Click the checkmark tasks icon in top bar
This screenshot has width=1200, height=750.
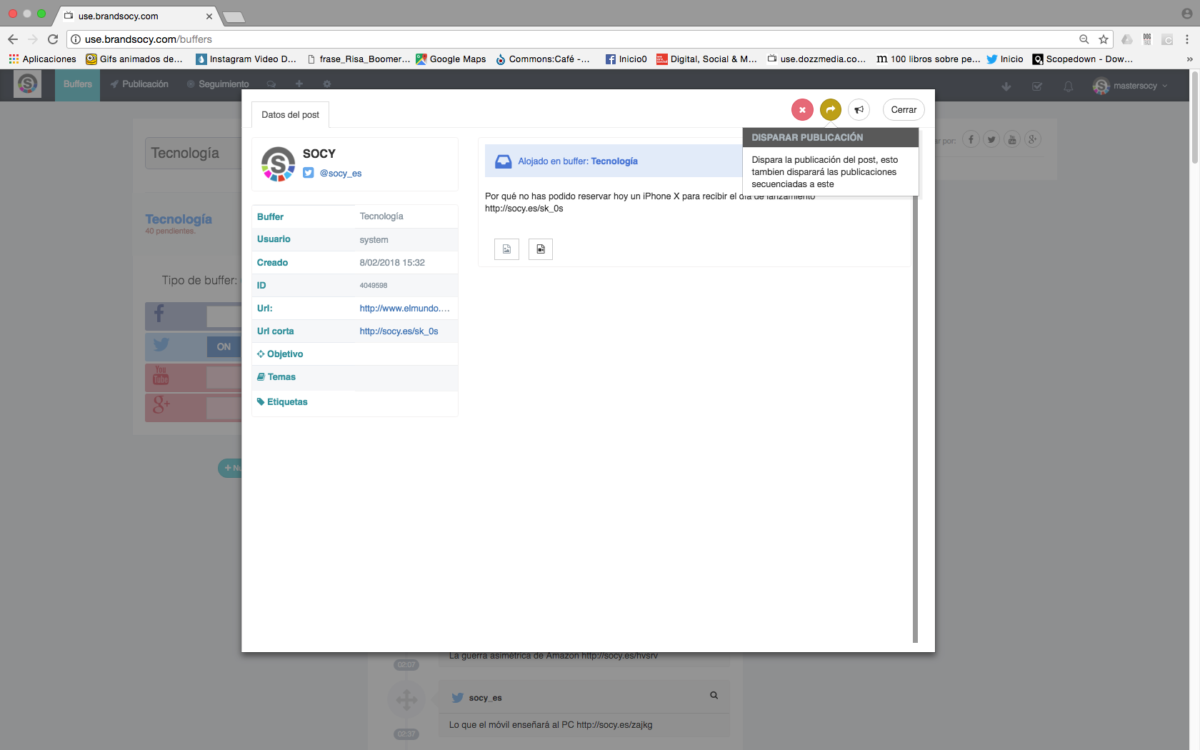[1037, 86]
